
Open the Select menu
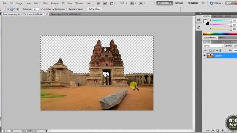pyautogui.click(x=36, y=3)
